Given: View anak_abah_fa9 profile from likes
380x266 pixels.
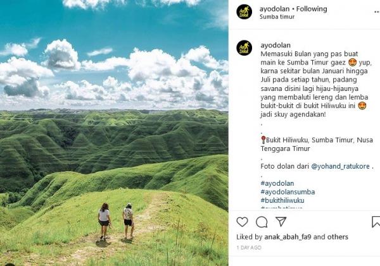Looking at the screenshot, I should [288, 237].
